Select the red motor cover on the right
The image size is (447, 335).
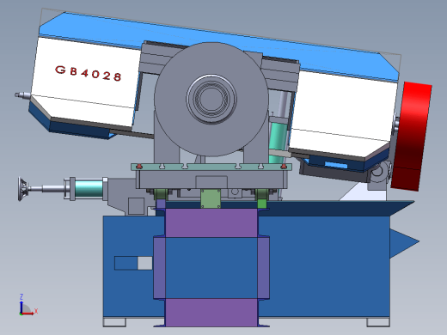click(x=412, y=137)
